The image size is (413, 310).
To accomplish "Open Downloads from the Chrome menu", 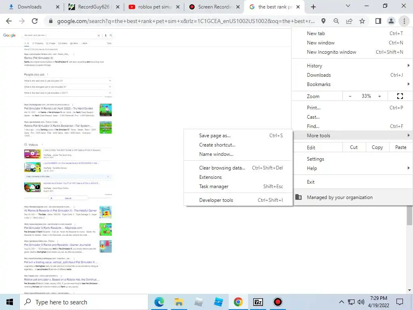I will tap(352, 75).
